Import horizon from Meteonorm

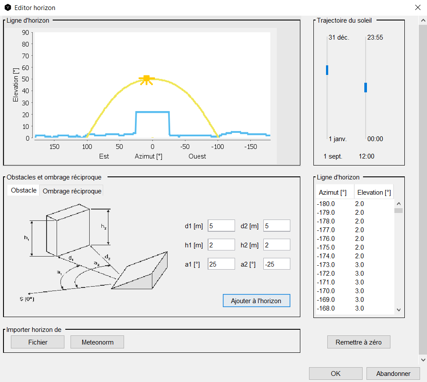97,342
